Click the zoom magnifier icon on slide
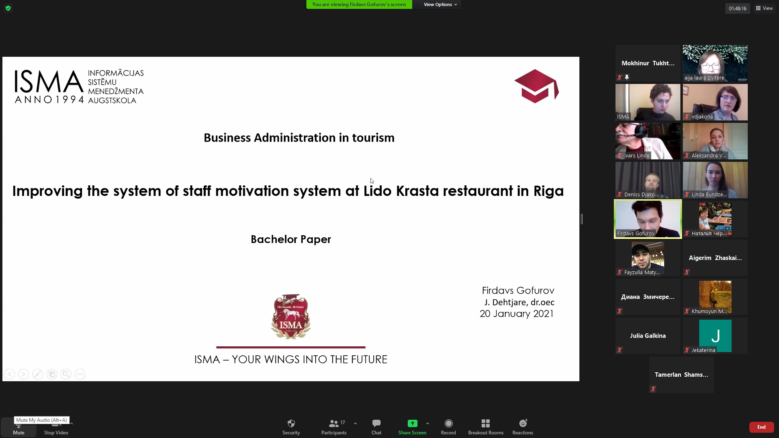The height and width of the screenshot is (438, 779). pyautogui.click(x=66, y=374)
